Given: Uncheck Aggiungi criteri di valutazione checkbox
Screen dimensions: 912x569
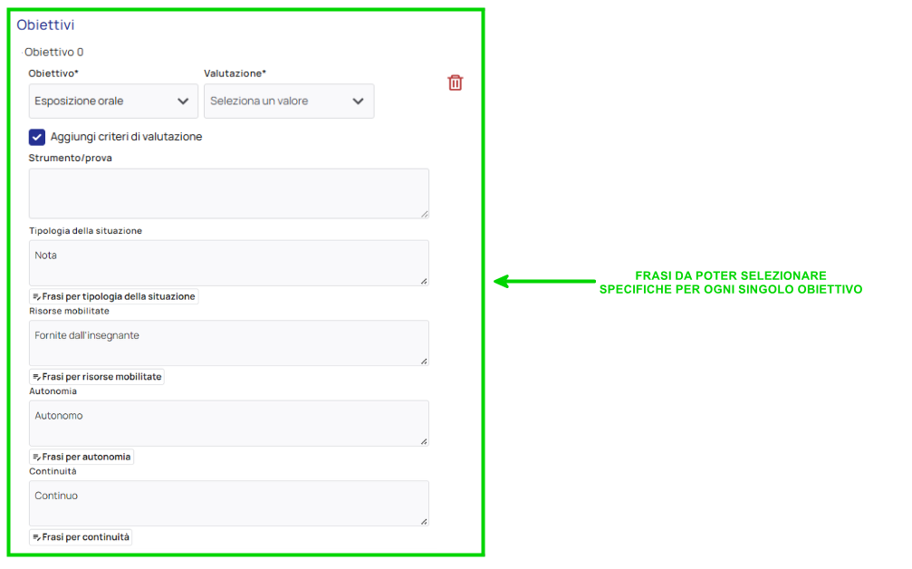Looking at the screenshot, I should point(37,137).
